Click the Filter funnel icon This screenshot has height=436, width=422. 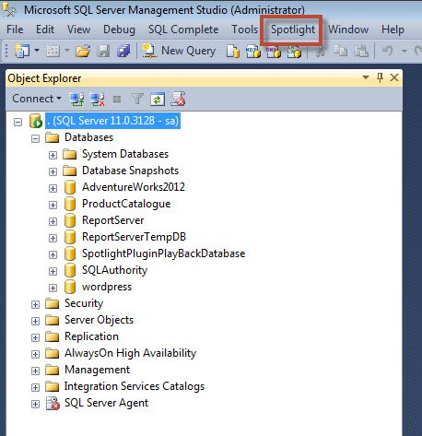tap(137, 100)
